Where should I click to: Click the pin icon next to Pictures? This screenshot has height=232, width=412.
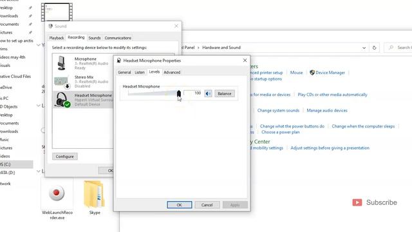click(x=30, y=32)
